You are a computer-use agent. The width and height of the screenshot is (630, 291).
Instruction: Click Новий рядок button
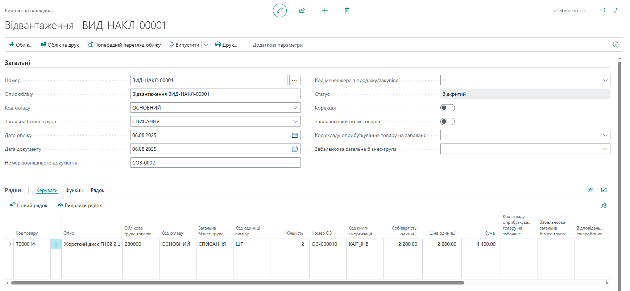coord(29,205)
